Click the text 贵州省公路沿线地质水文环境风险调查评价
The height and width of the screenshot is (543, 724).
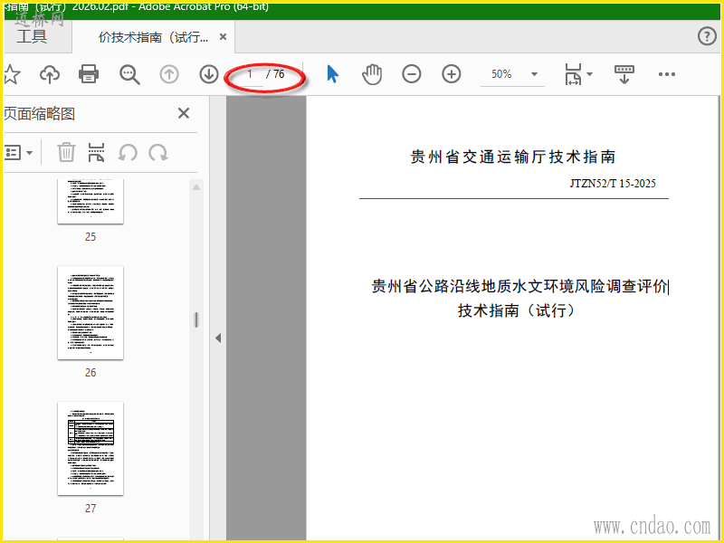tap(519, 286)
